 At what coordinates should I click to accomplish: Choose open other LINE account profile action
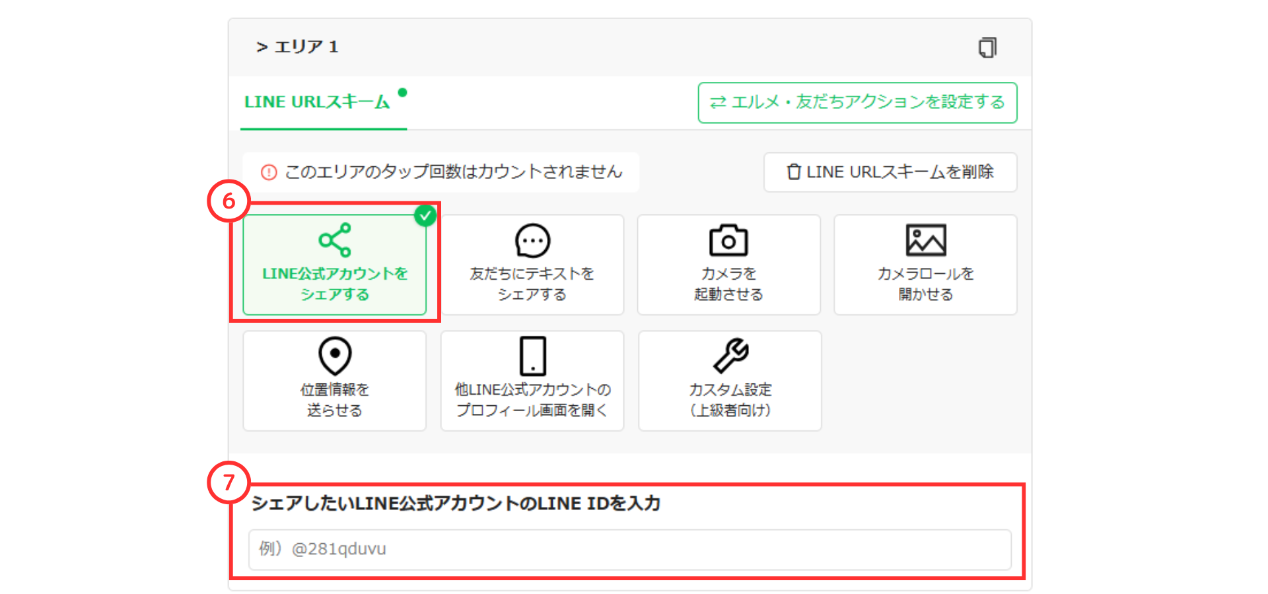tap(532, 380)
